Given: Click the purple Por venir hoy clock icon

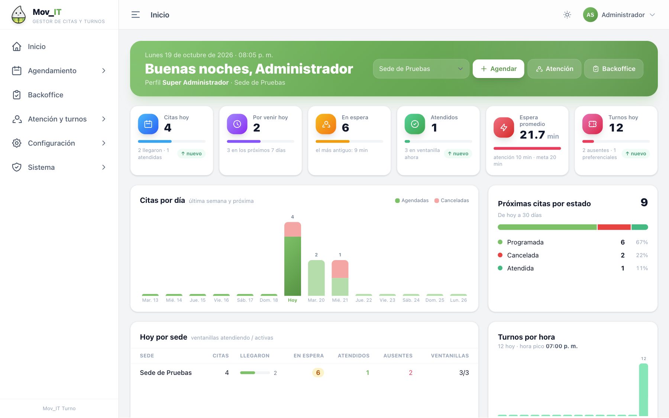Looking at the screenshot, I should 237,124.
